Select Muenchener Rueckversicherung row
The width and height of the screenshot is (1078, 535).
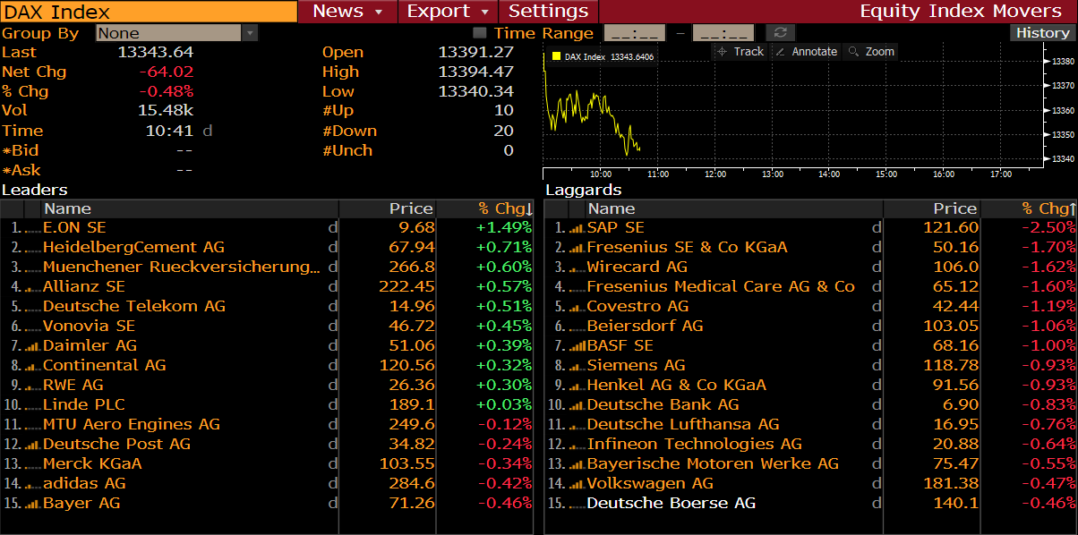click(x=267, y=267)
